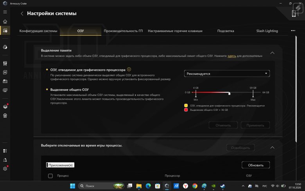Open the GameVisual monitor icon in sidebar
Image resolution: width=305 pixels, height=191 pixels.
[5, 90]
